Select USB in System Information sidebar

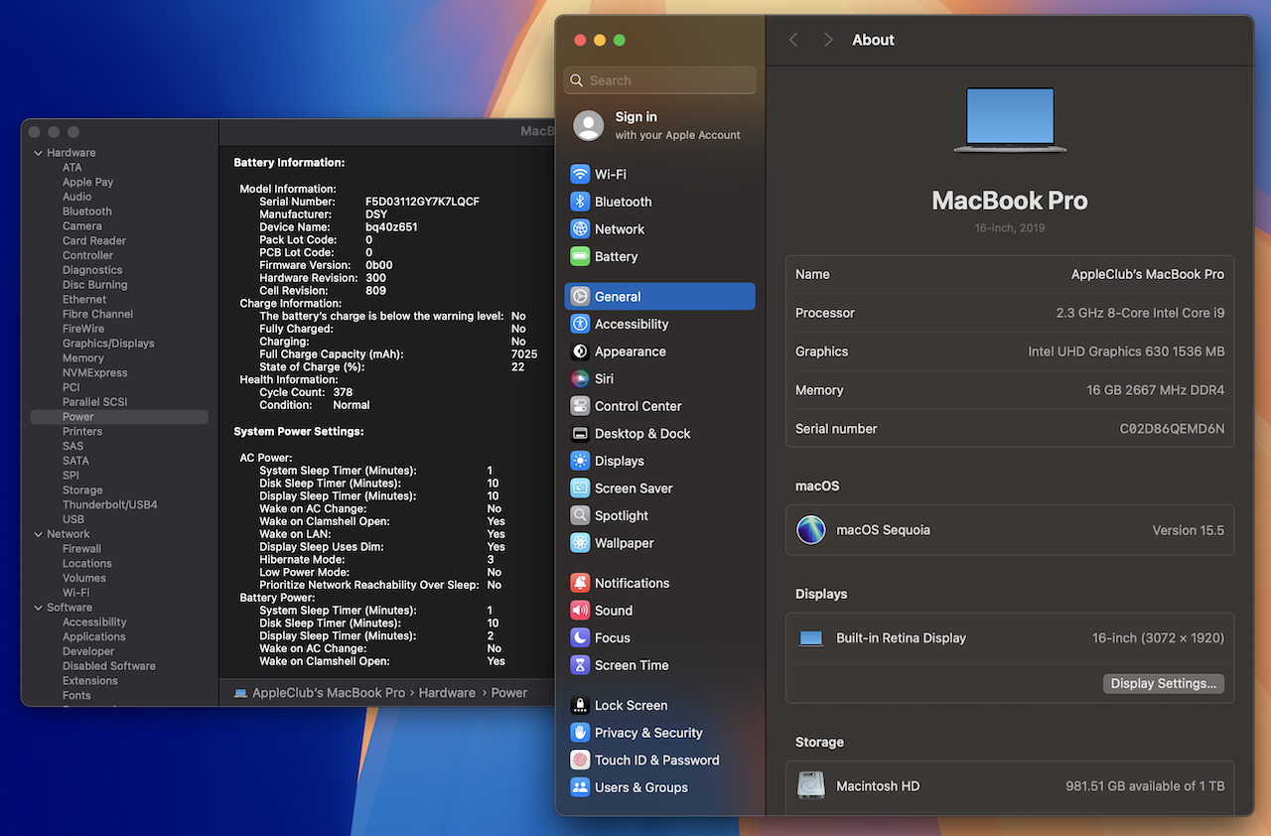[73, 519]
